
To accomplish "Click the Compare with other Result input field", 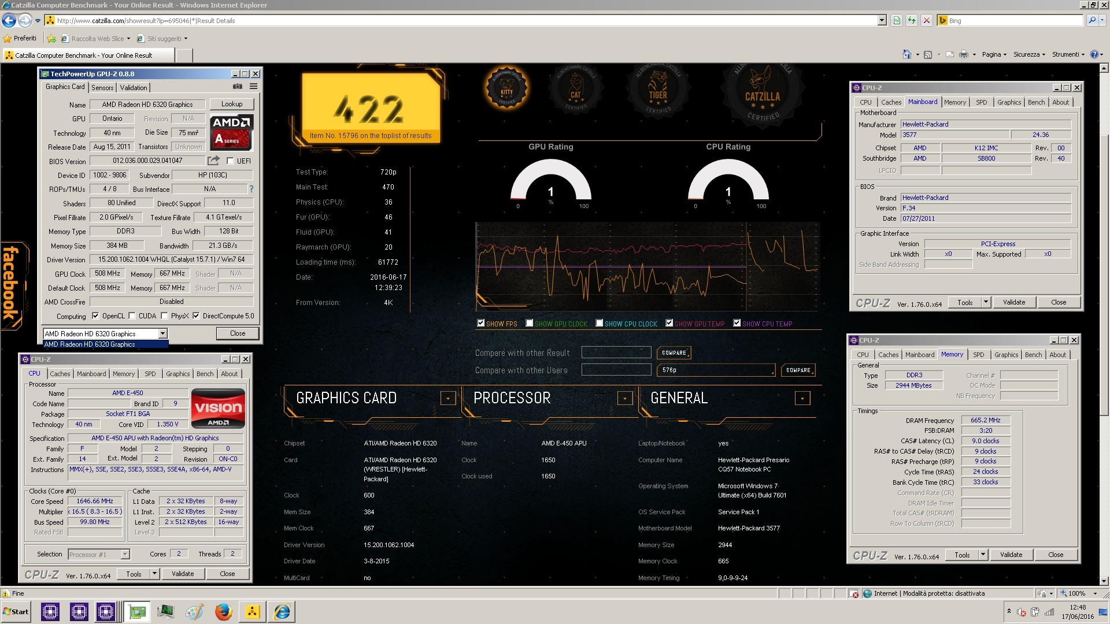I will pos(616,352).
